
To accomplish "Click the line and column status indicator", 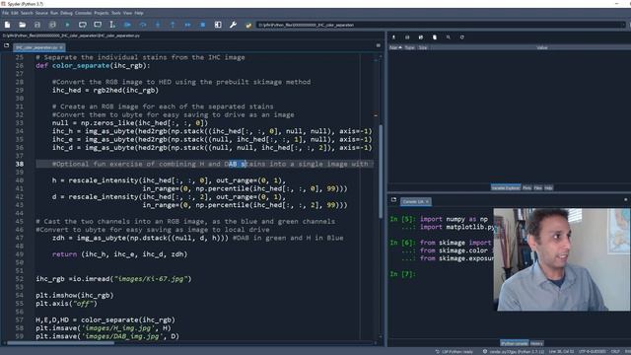I will tap(561, 352).
